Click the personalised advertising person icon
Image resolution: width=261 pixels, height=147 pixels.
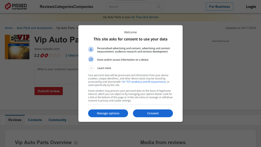(91, 49)
